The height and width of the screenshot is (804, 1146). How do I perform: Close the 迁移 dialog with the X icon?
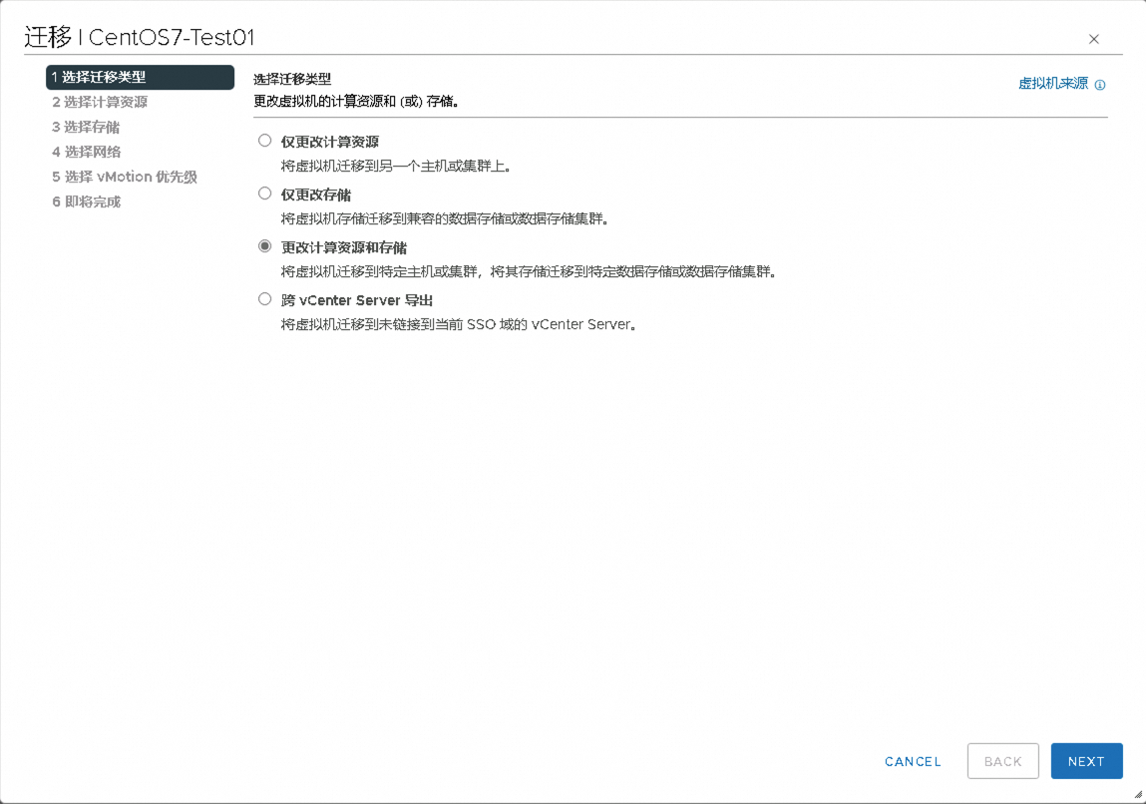(1093, 39)
